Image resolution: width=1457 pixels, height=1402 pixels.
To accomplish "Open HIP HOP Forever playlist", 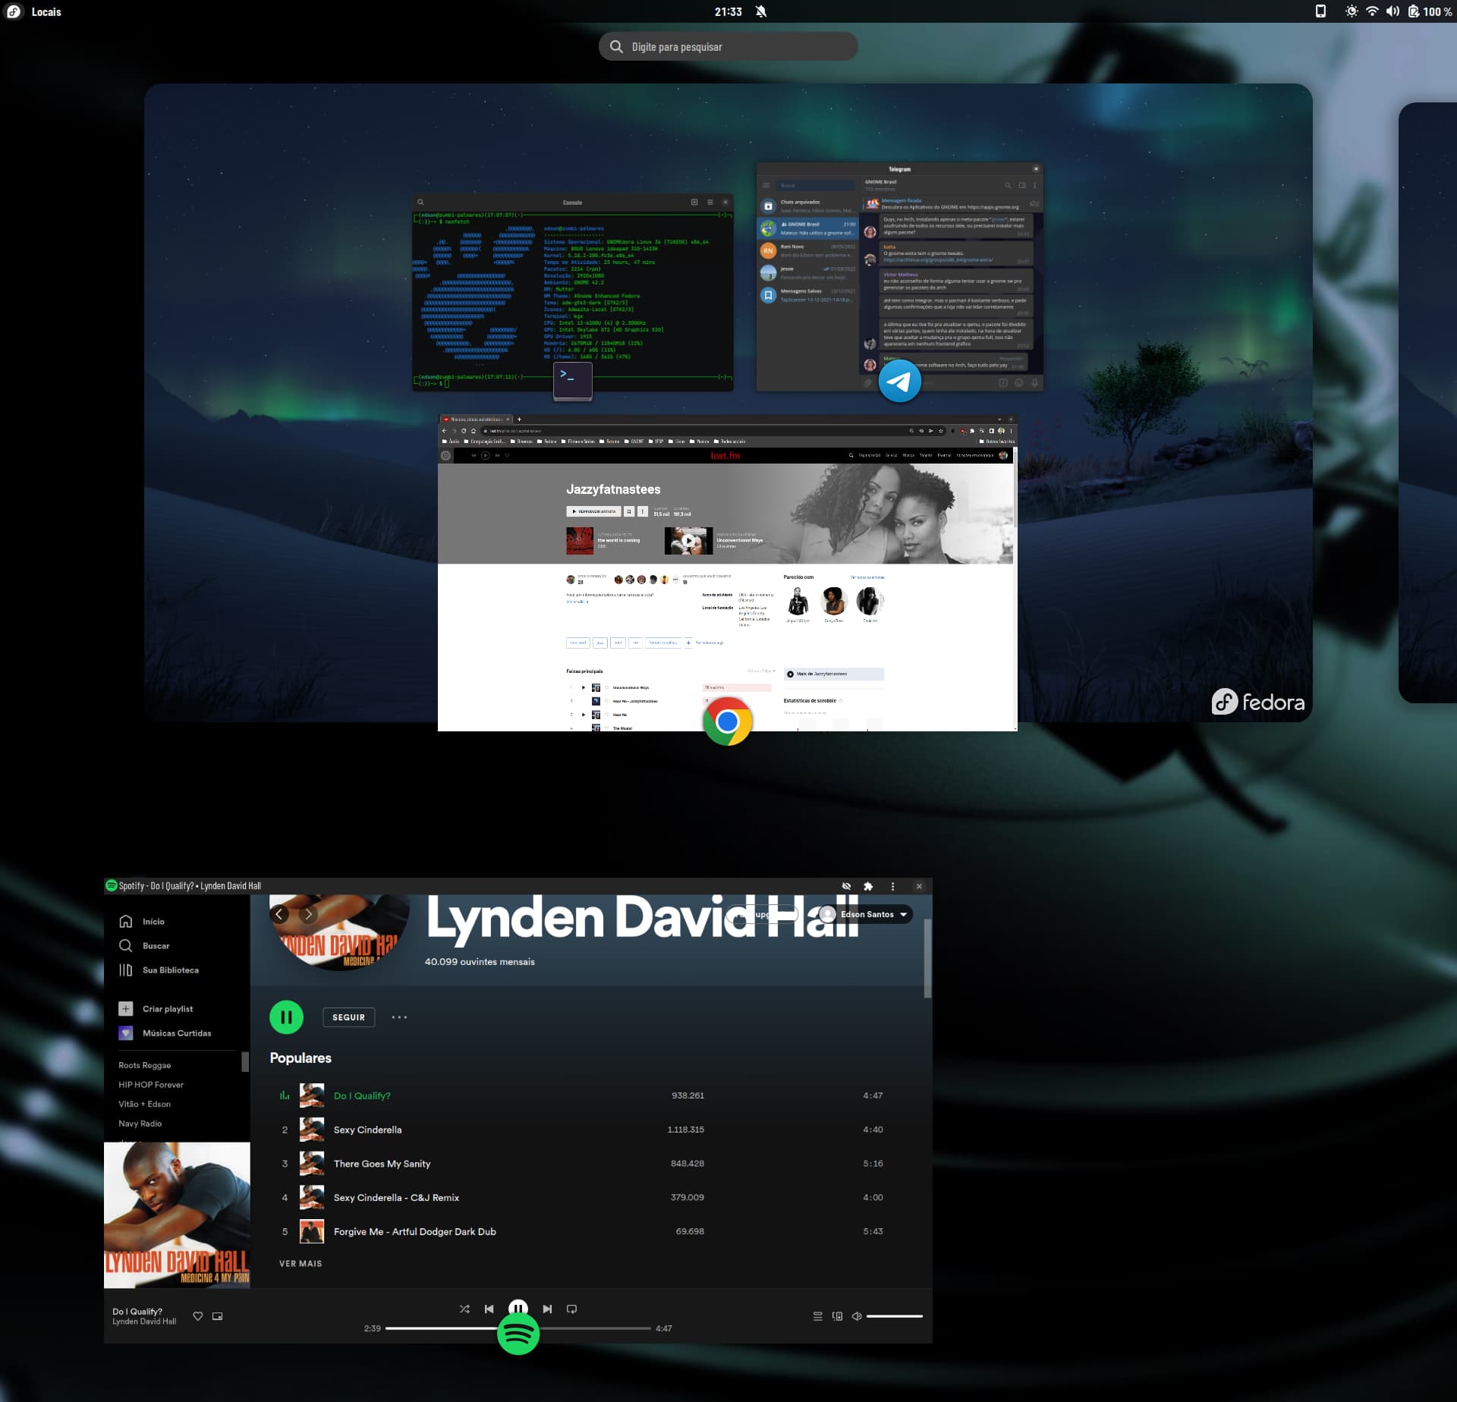I will point(151,1084).
